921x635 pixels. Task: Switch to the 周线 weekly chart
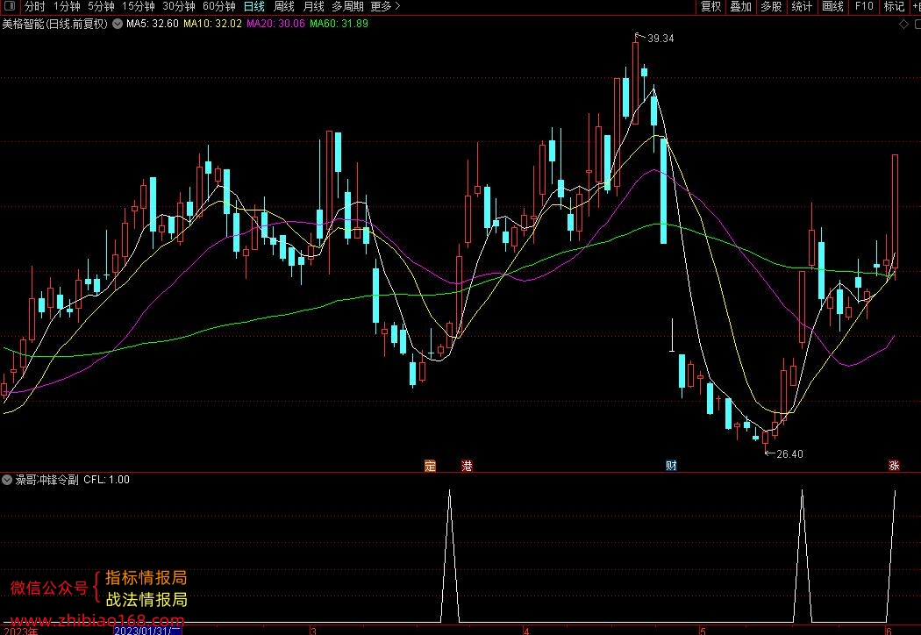283,6
